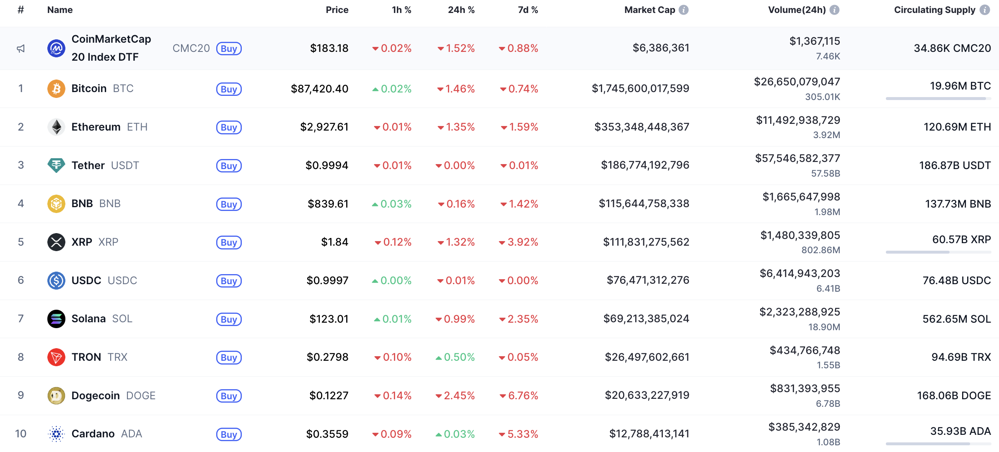Buy the CMC20 Index DTF token

(x=229, y=49)
